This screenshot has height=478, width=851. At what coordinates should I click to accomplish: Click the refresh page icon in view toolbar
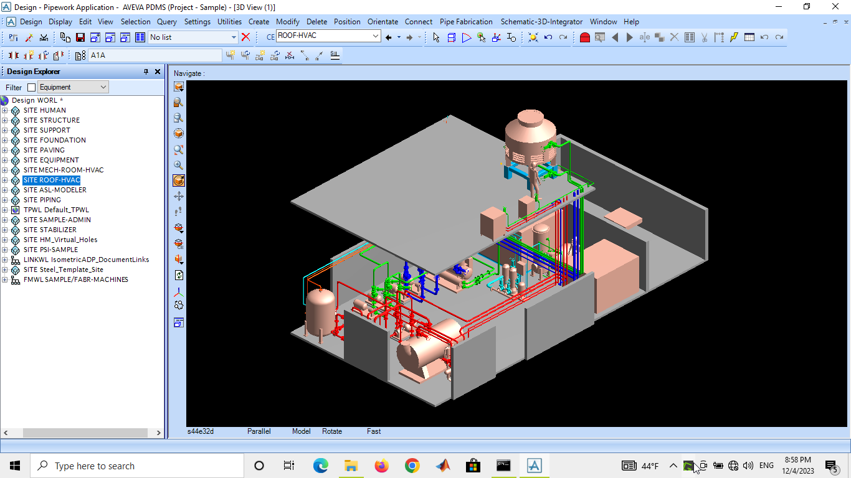click(179, 275)
